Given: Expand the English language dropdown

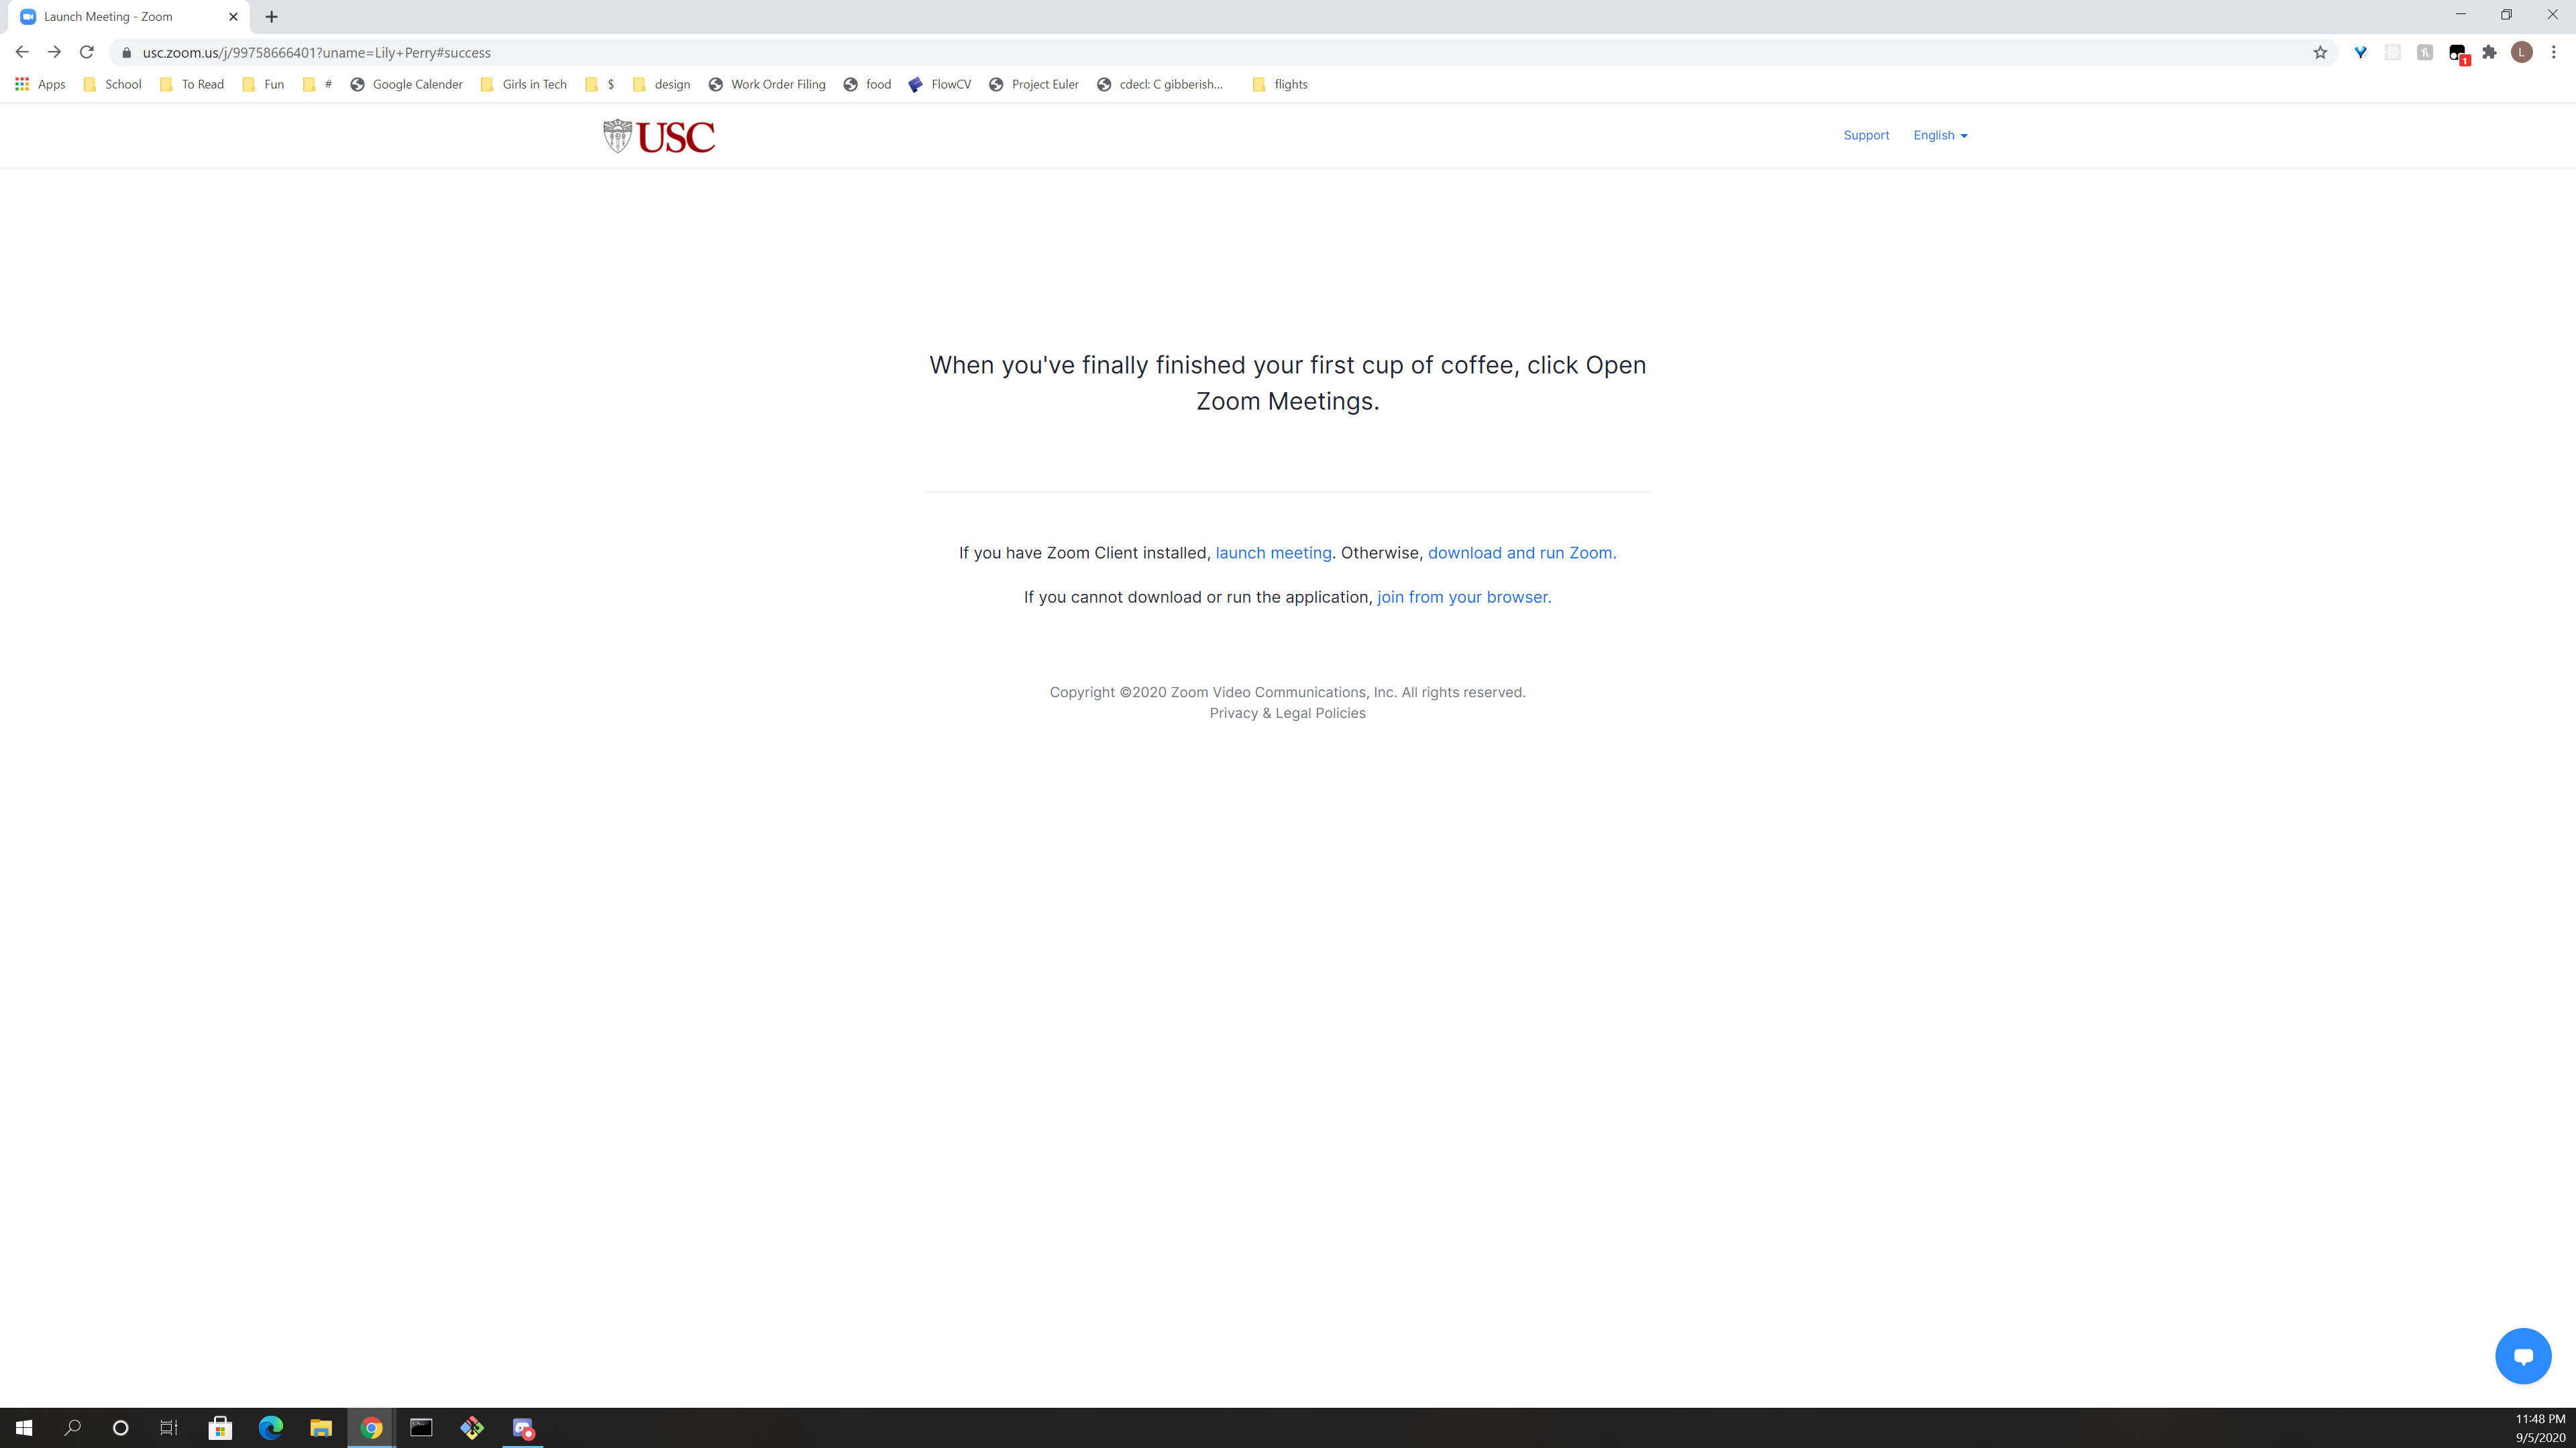Looking at the screenshot, I should point(1940,136).
